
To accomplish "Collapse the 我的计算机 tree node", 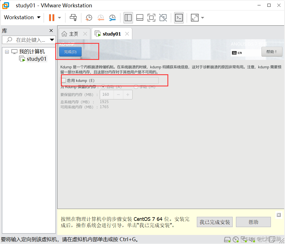I will (7, 52).
